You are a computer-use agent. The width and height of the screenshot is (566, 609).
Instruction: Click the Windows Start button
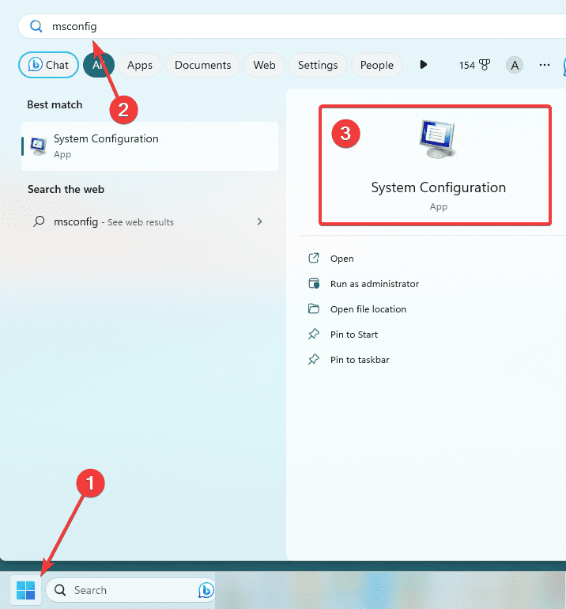(x=25, y=590)
